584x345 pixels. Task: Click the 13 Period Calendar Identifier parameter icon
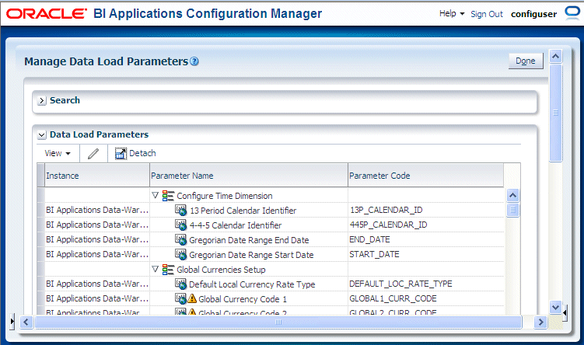click(180, 211)
